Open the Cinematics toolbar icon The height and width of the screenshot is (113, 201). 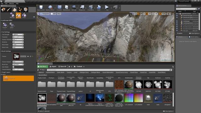(x=91, y=8)
